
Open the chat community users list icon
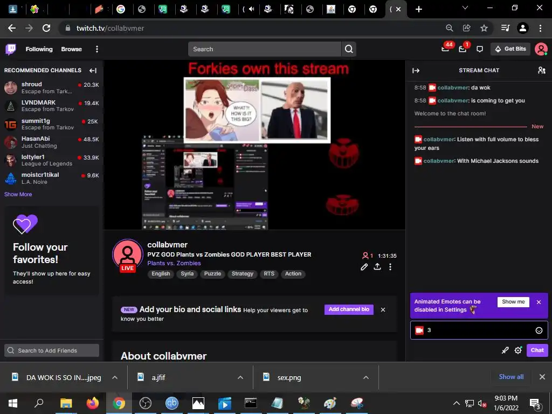(542, 71)
